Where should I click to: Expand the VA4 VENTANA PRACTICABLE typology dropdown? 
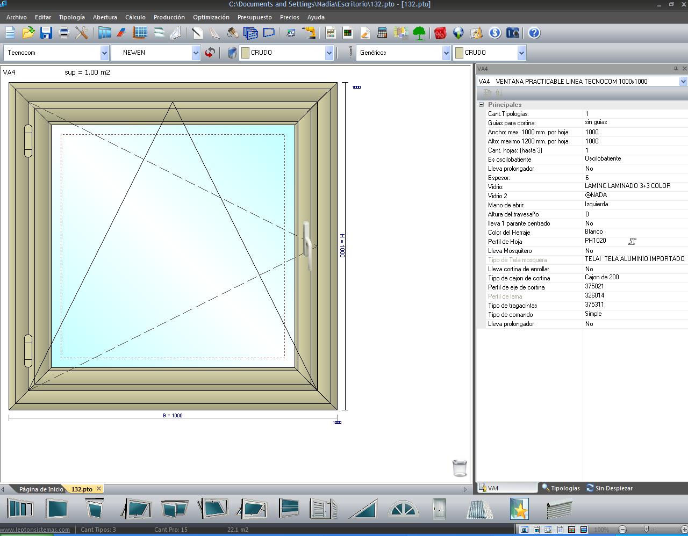(x=683, y=82)
